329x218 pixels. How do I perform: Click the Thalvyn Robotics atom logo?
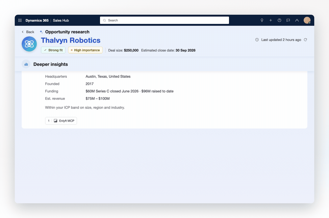point(29,44)
